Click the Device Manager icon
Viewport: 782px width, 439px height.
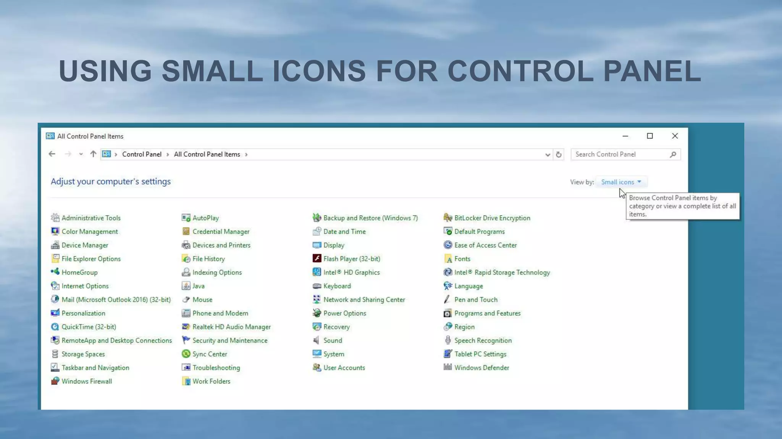tap(55, 245)
